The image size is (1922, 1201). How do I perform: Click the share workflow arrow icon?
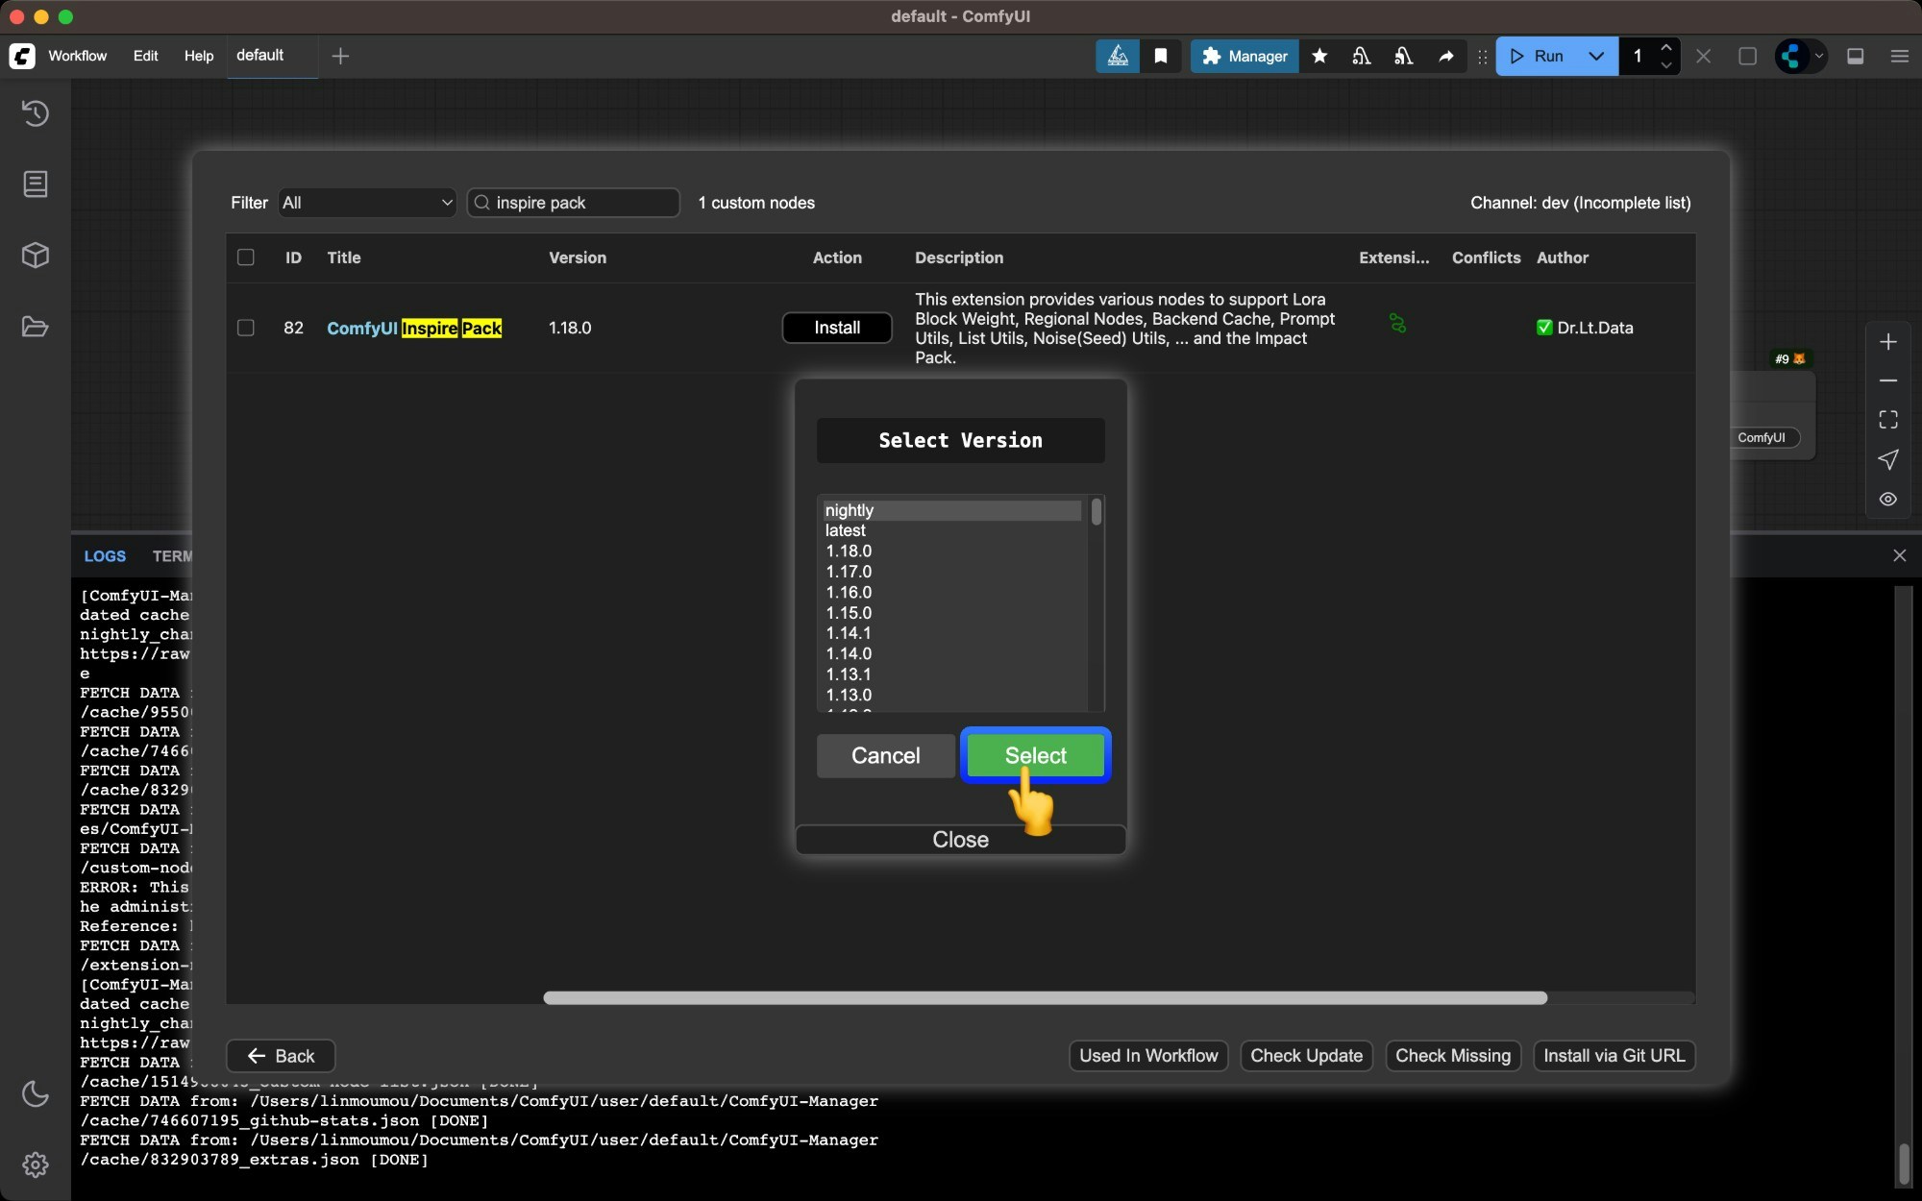[x=1446, y=57]
